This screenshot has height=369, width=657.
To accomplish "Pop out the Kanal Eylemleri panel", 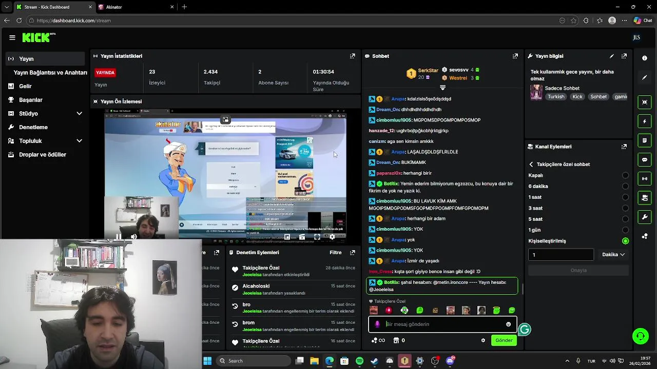I will pyautogui.click(x=624, y=147).
